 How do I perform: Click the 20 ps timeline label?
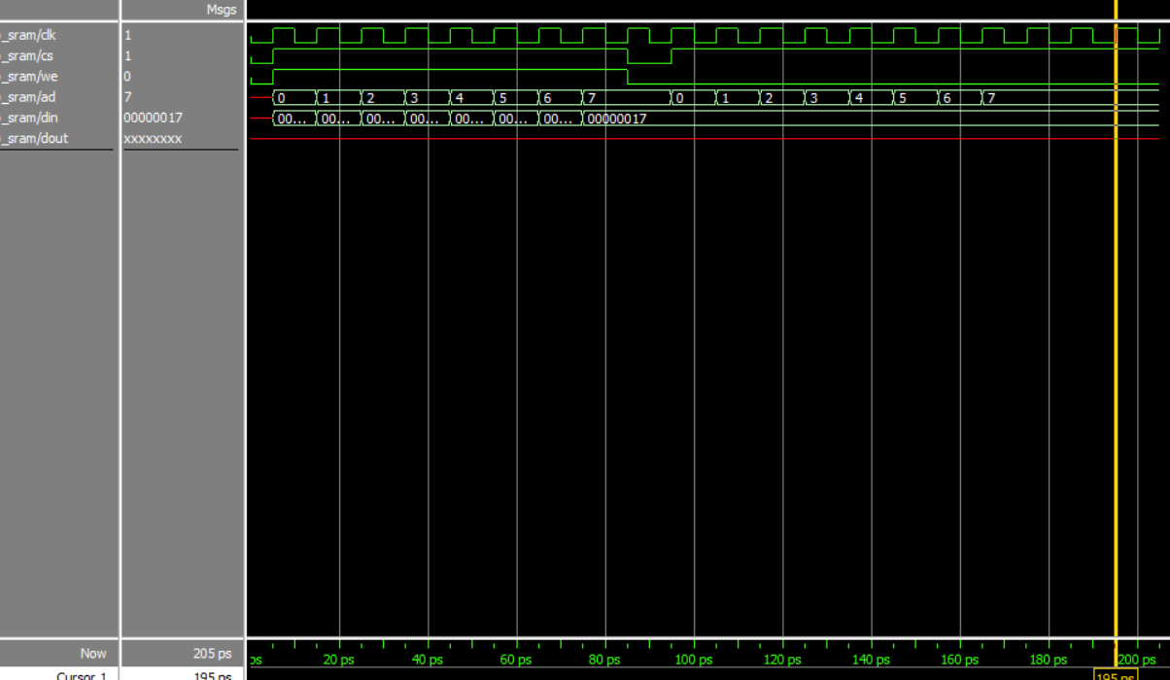coord(338,660)
